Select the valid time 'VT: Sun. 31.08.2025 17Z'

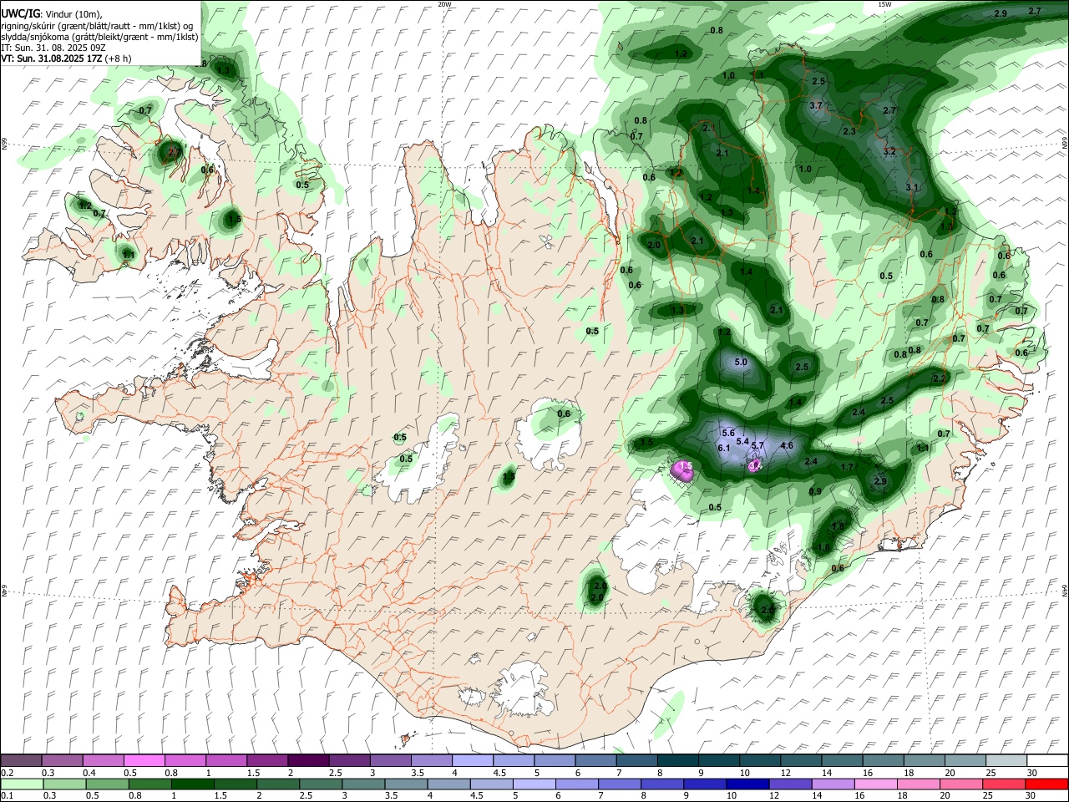pyautogui.click(x=53, y=59)
